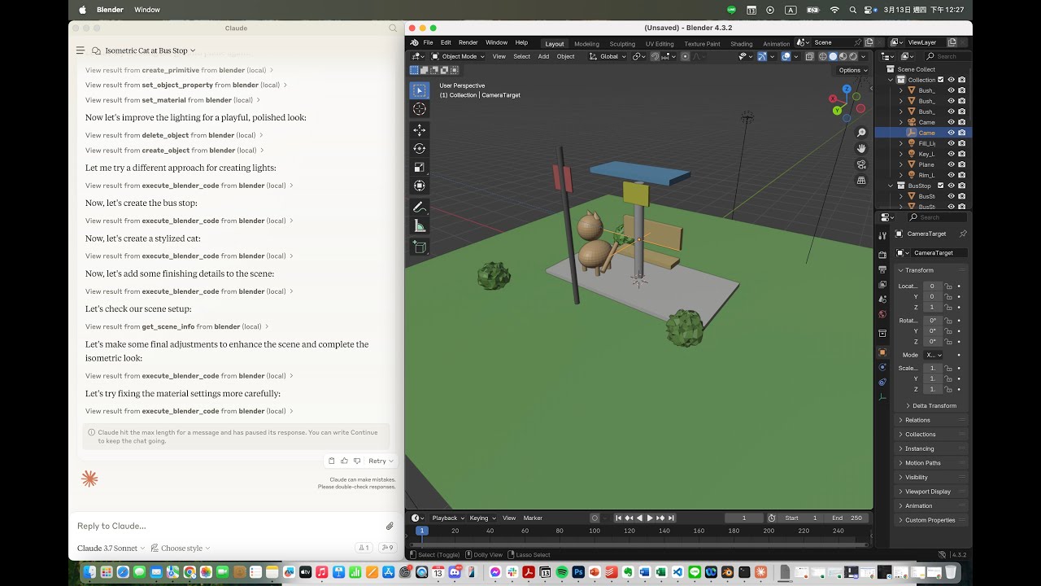Open the Physics properties tab
This screenshot has height=586, width=1041.
click(x=882, y=367)
